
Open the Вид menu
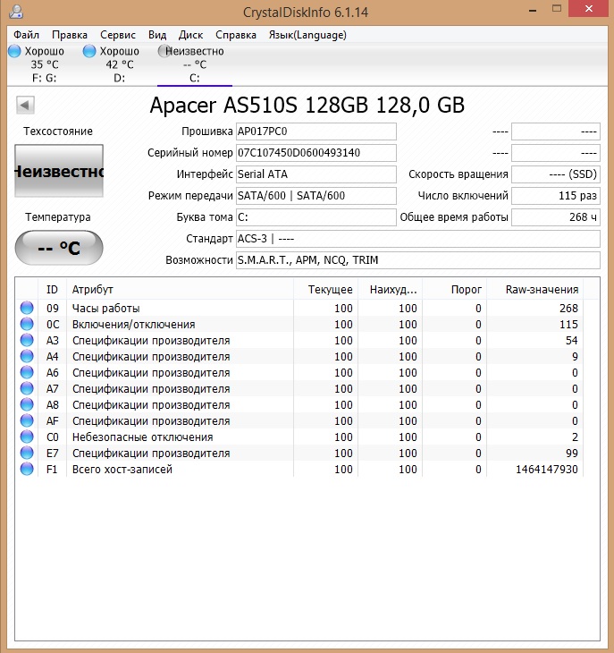(x=157, y=35)
